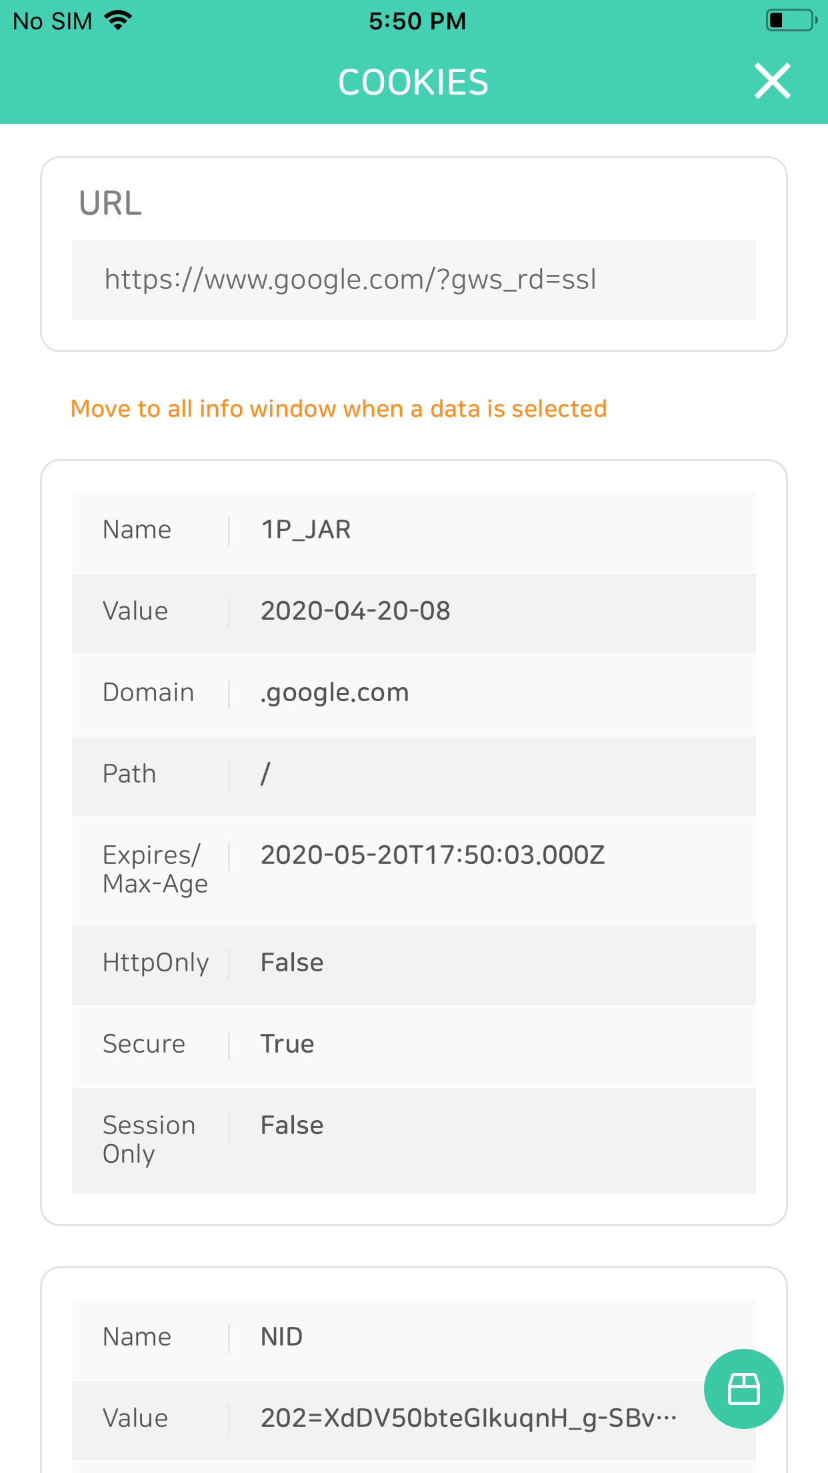Viewport: 828px width, 1473px height.
Task: Tap the orange info message text
Action: (x=339, y=408)
